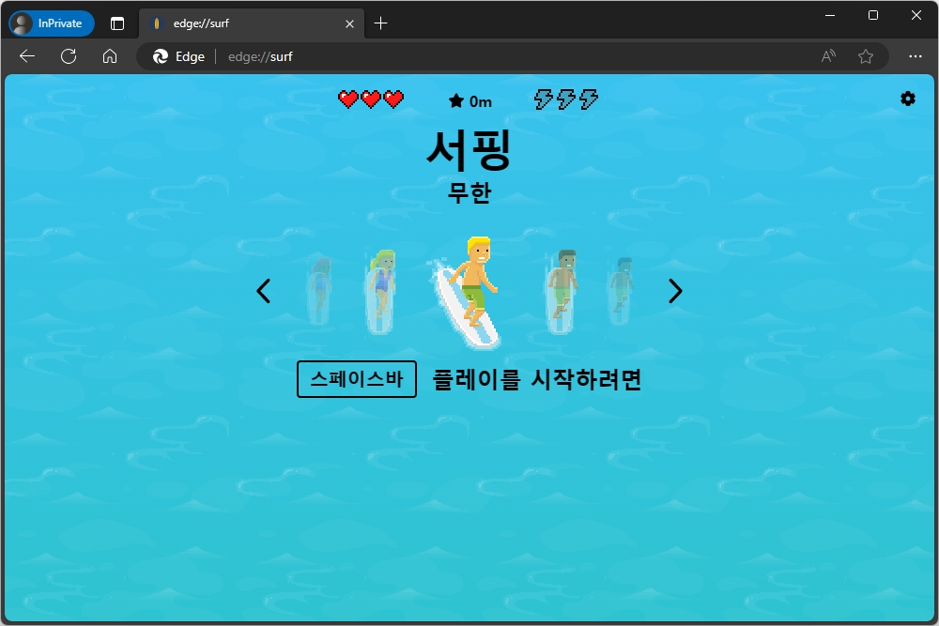Choose the dark-haired male surfer in green shorts
The width and height of the screenshot is (939, 626).
point(562,292)
